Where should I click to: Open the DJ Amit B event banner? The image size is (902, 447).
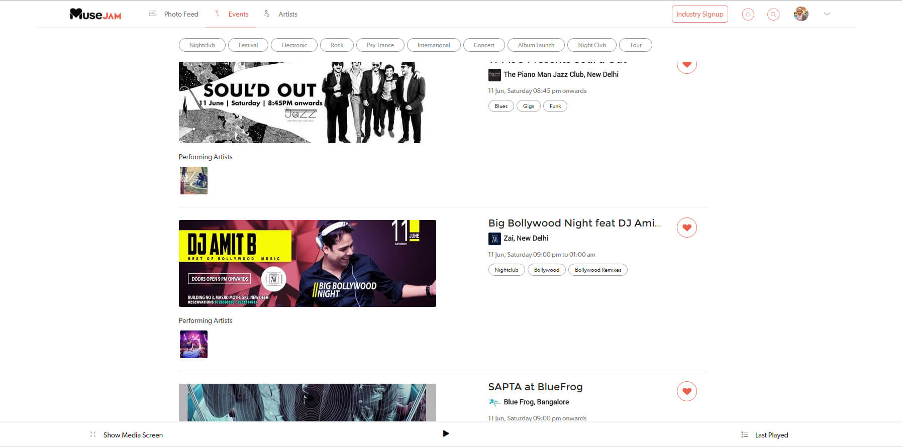[x=307, y=263]
